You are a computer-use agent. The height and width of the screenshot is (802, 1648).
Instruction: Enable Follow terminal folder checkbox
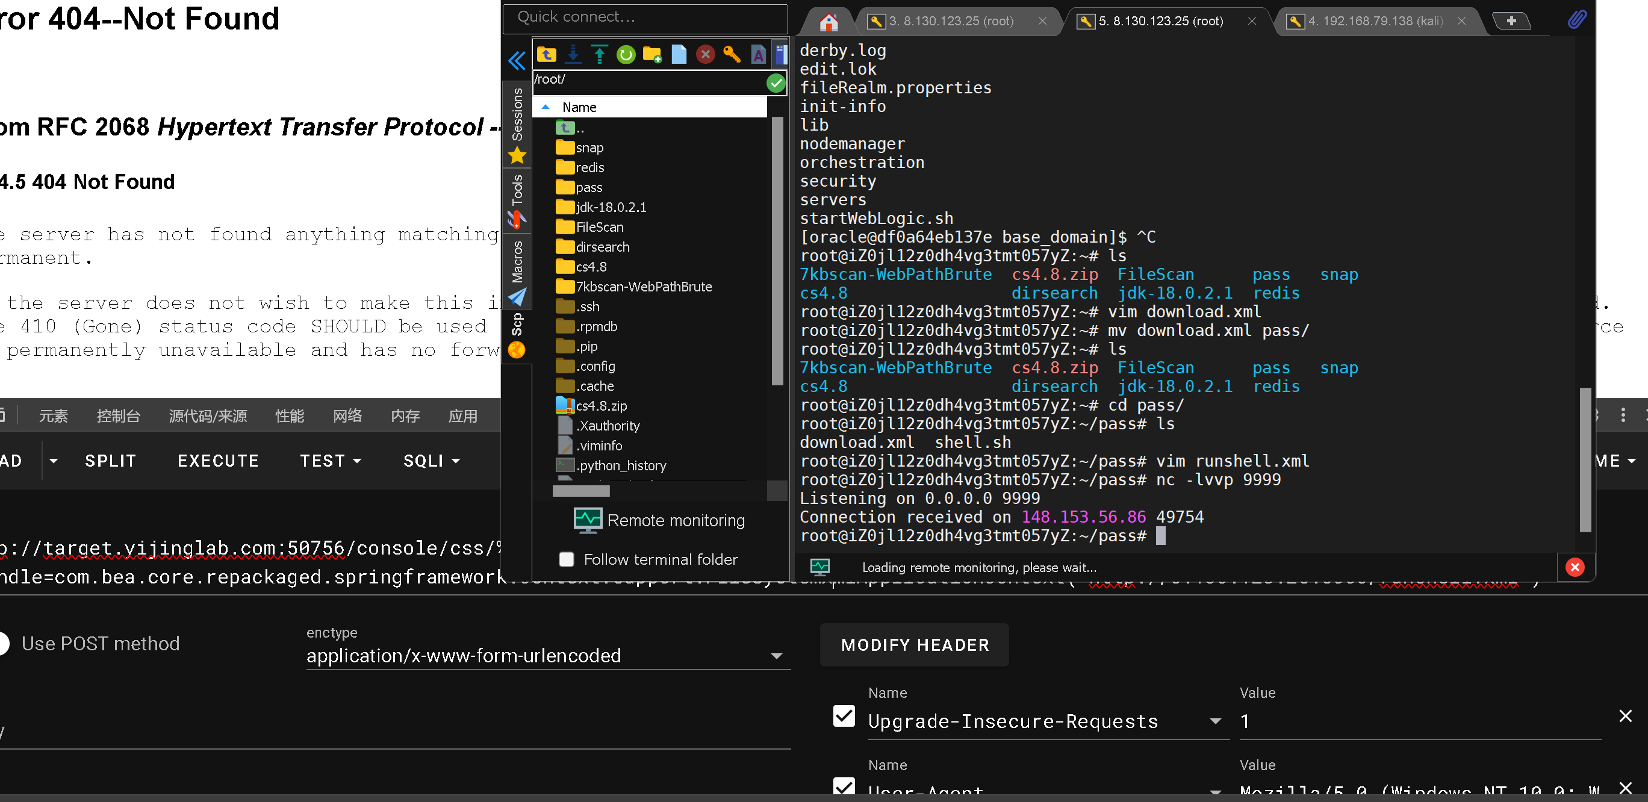pos(566,559)
